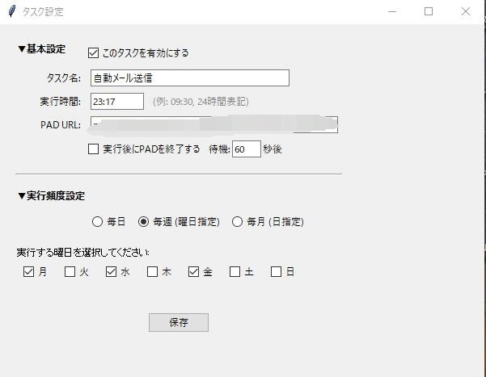Minimize the タスク設定 window
This screenshot has width=486, height=377.
[x=392, y=11]
